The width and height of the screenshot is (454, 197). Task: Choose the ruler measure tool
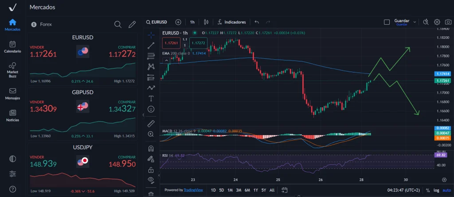point(151,123)
